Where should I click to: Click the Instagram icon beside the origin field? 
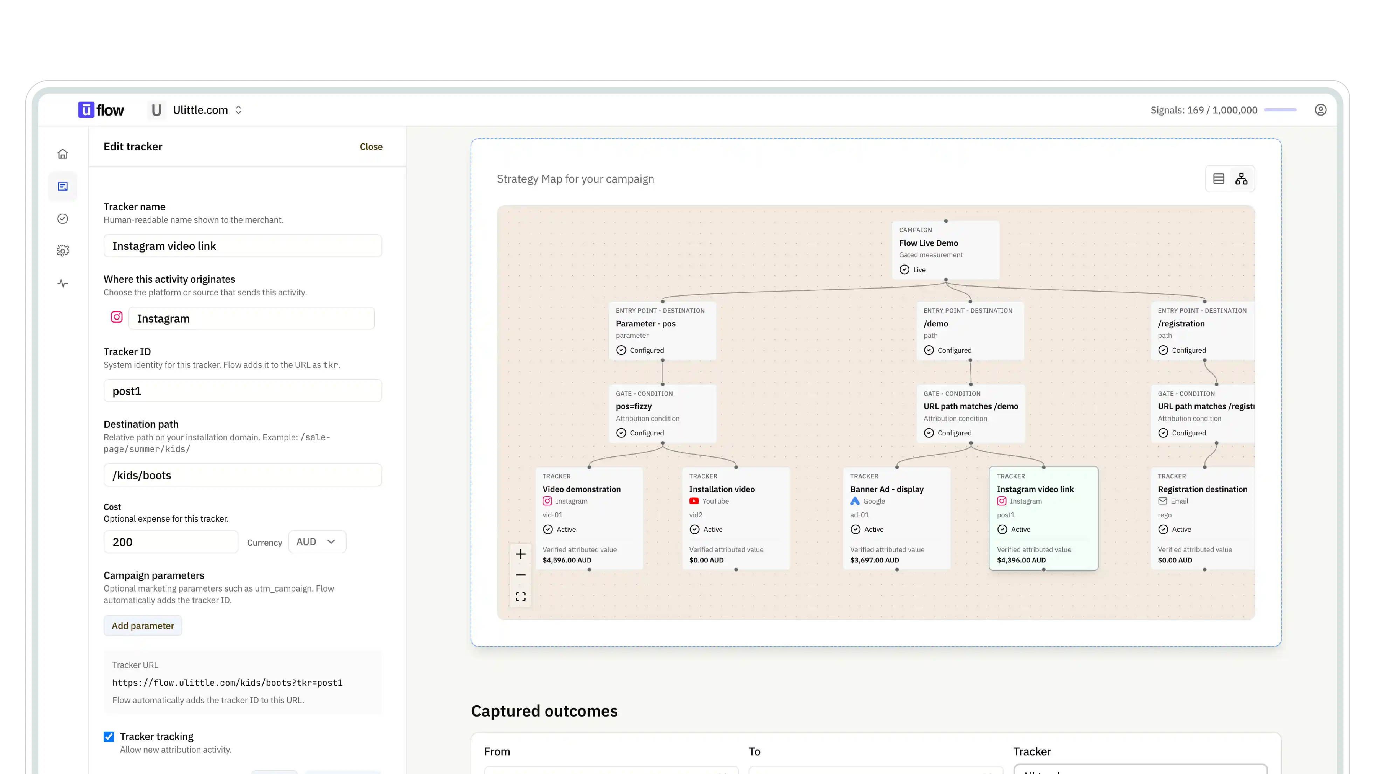[x=116, y=318]
